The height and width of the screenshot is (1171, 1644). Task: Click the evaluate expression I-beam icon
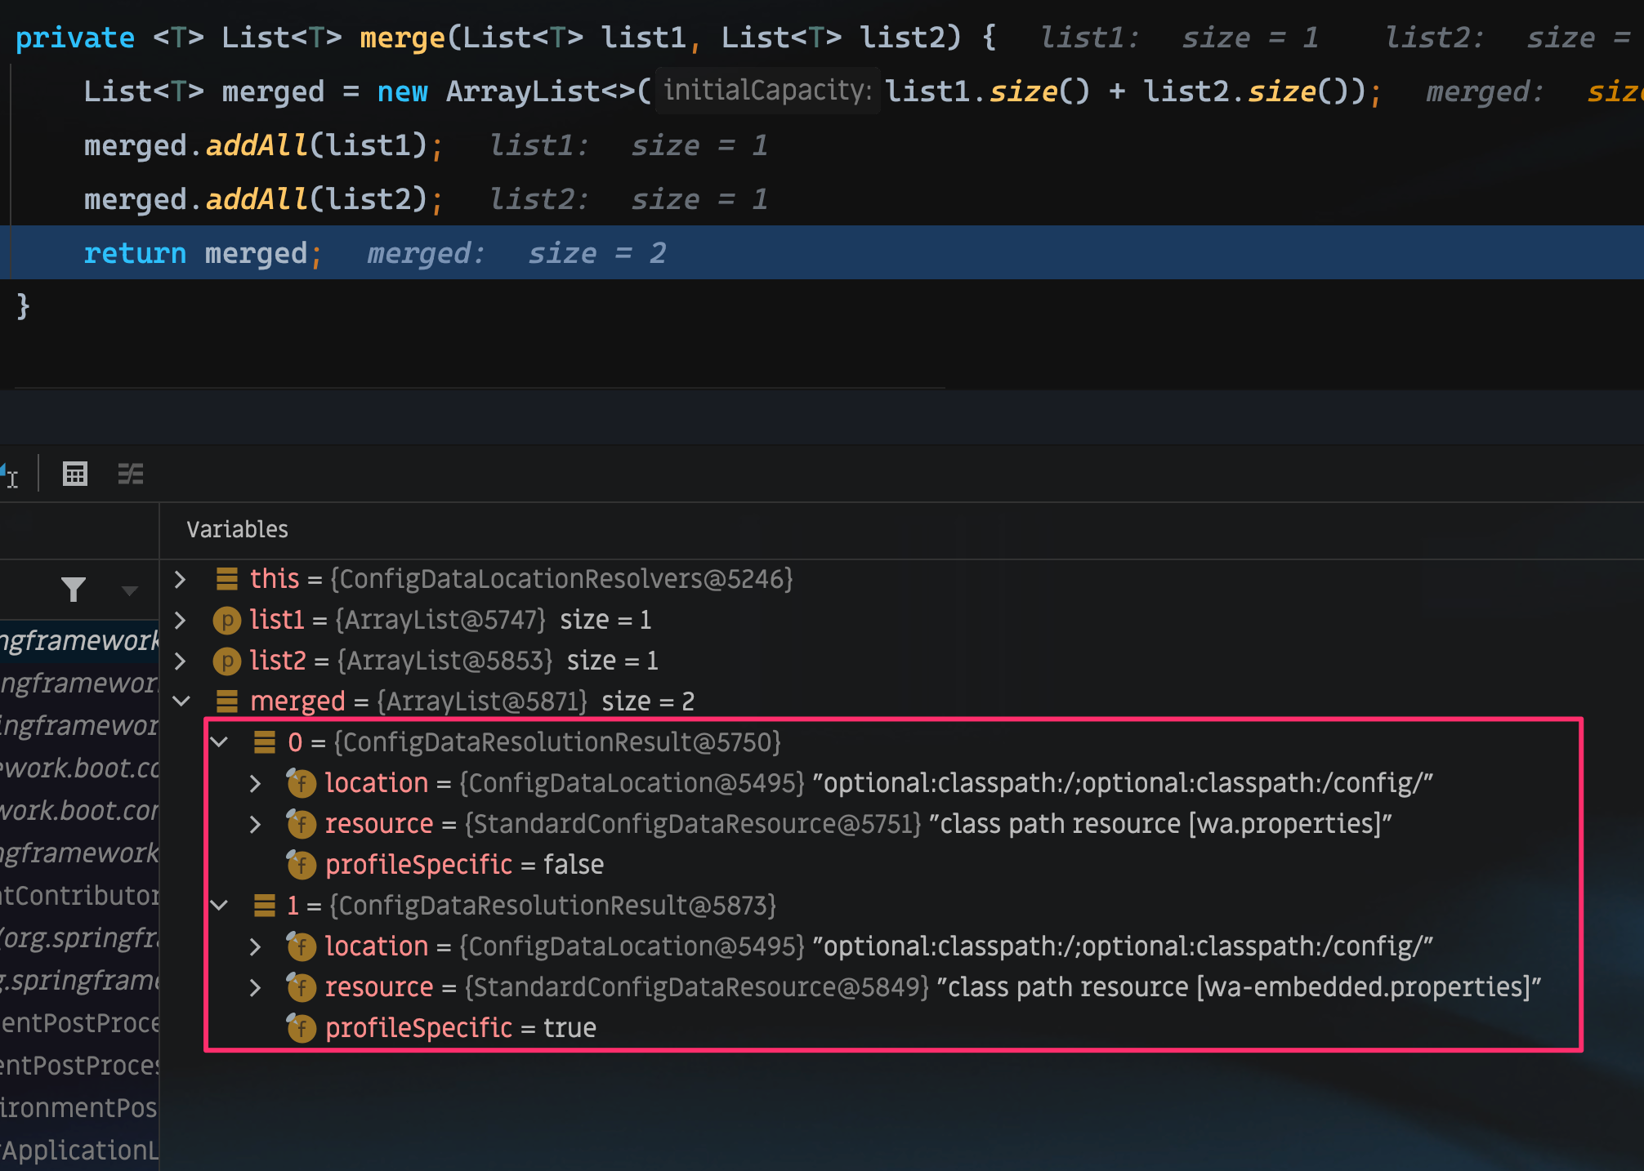[x=11, y=474]
